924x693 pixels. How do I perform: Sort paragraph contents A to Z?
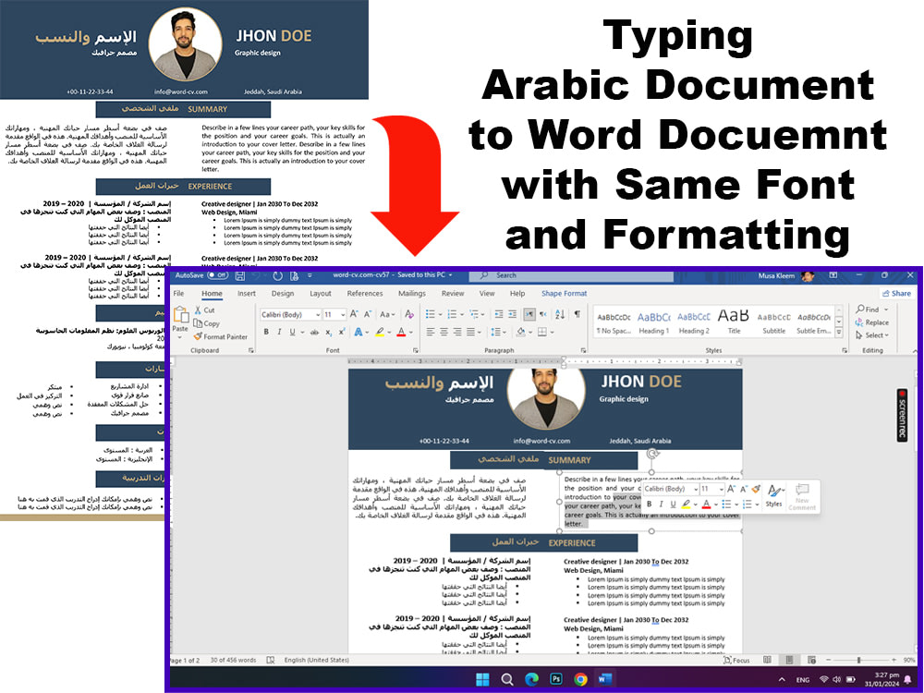coord(560,314)
